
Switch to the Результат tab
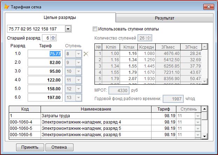(164, 18)
